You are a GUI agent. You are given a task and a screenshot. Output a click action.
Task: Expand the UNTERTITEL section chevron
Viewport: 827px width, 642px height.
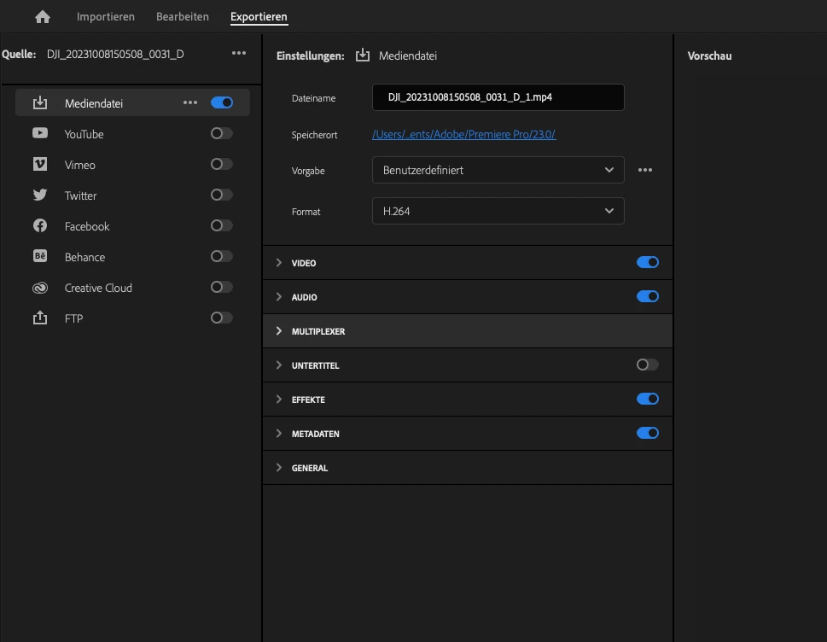279,365
